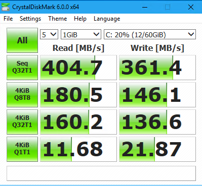Click the Seq read result 404.7
Viewport: 202px width, 186px height.
point(78,68)
